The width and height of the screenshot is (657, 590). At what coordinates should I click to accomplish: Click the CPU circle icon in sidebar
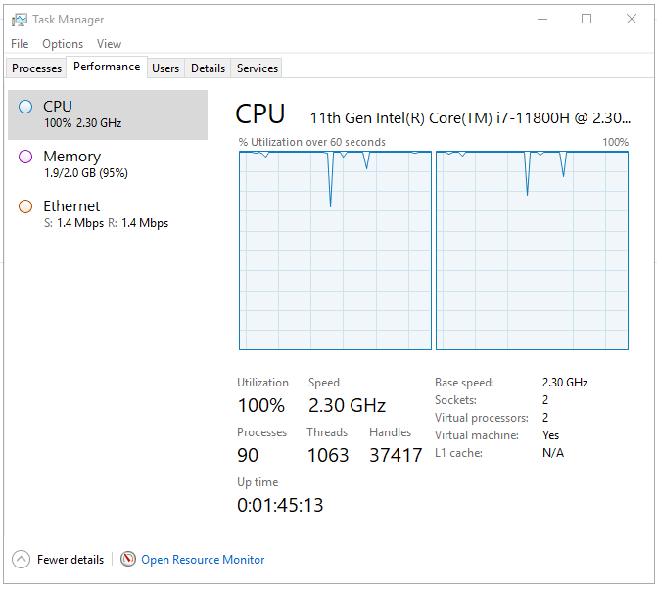tap(25, 107)
